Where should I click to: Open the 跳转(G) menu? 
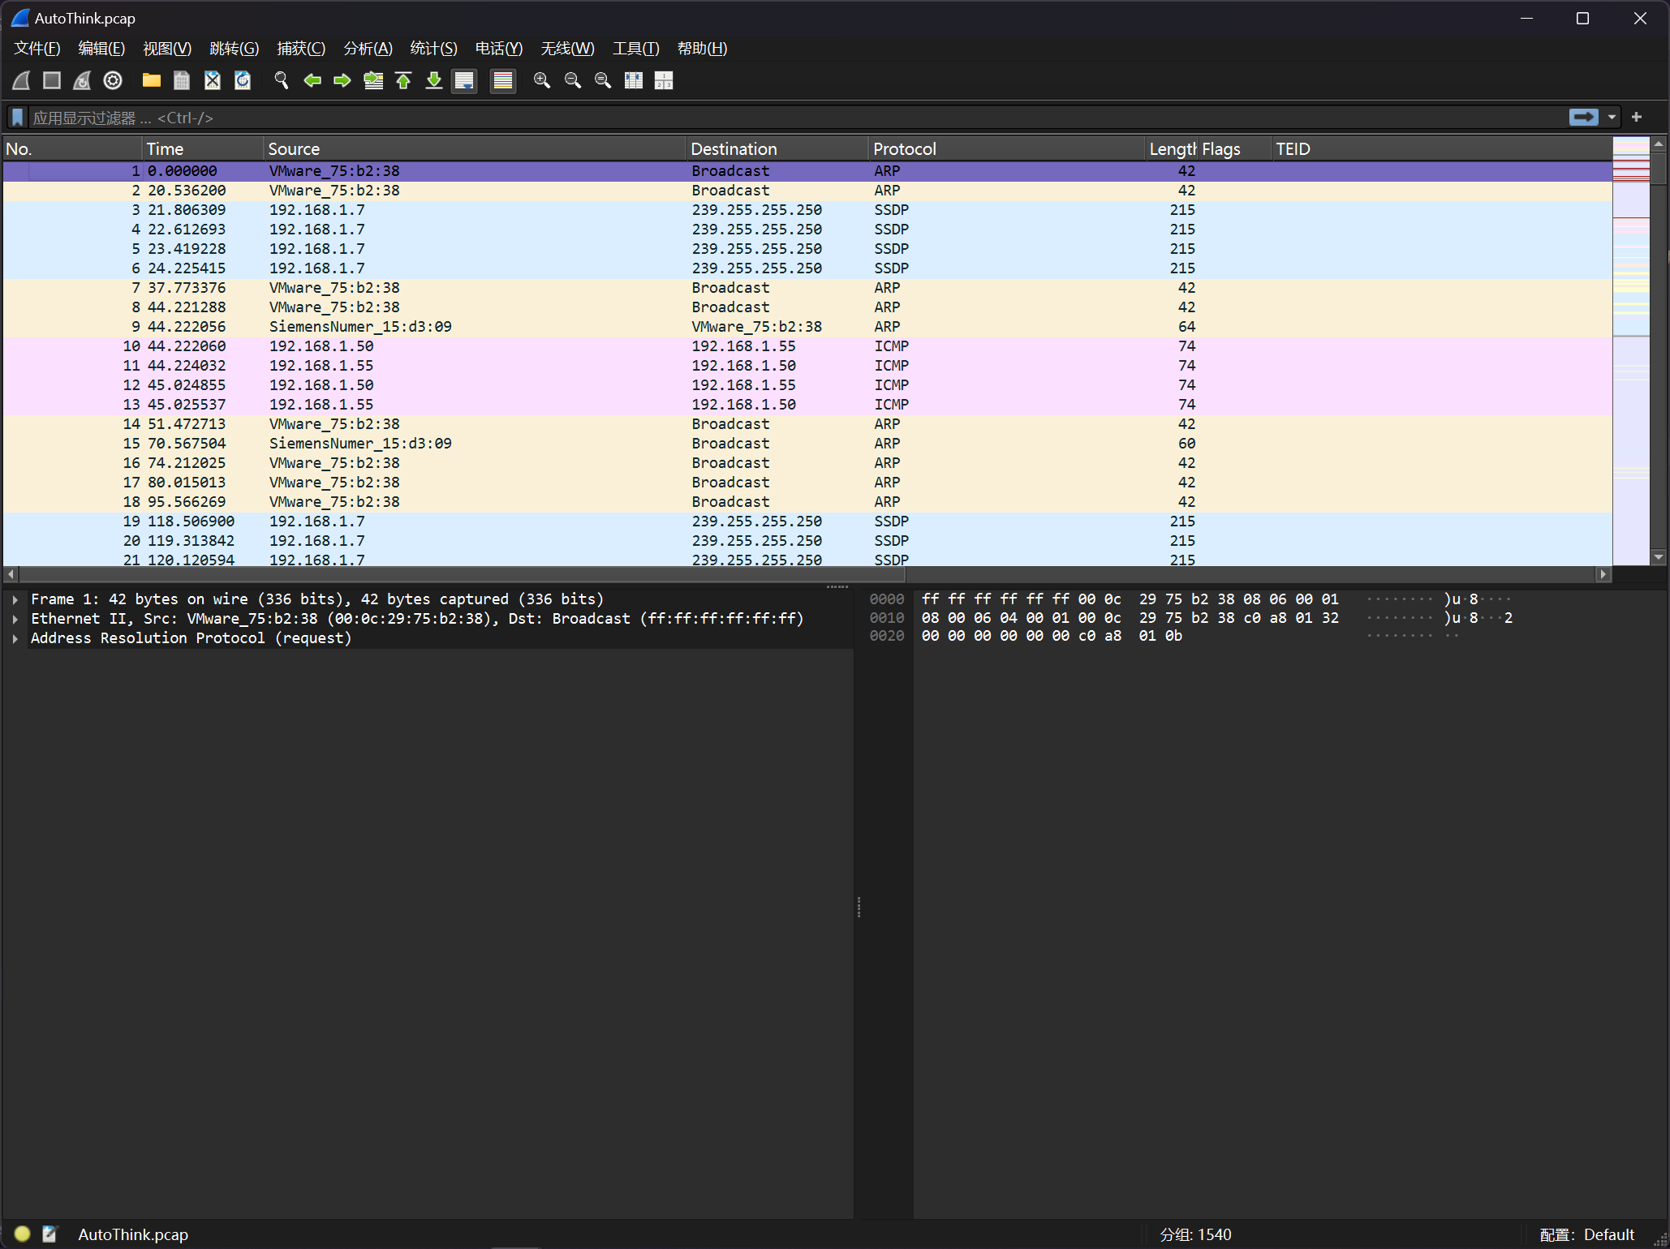(235, 49)
